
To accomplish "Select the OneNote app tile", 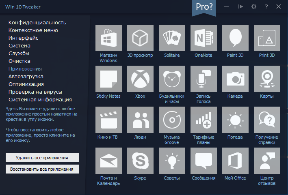I will 204,38.
